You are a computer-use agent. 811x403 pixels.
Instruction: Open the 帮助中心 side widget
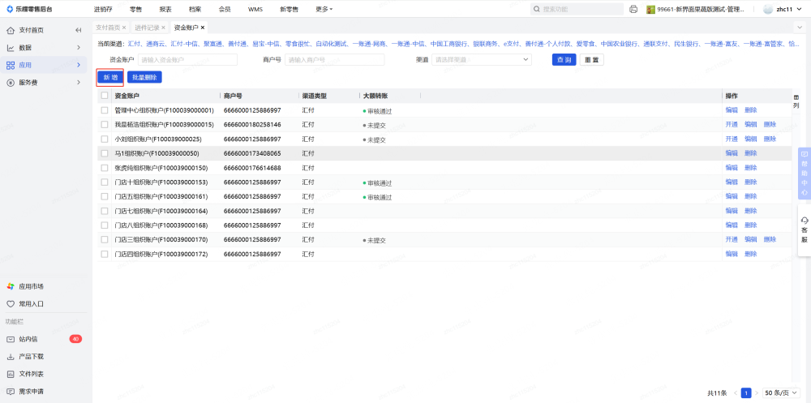805,174
